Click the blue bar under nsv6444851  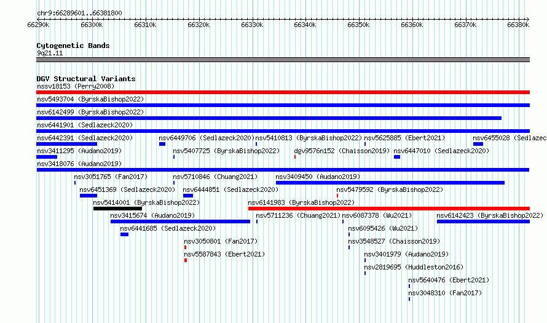point(188,196)
